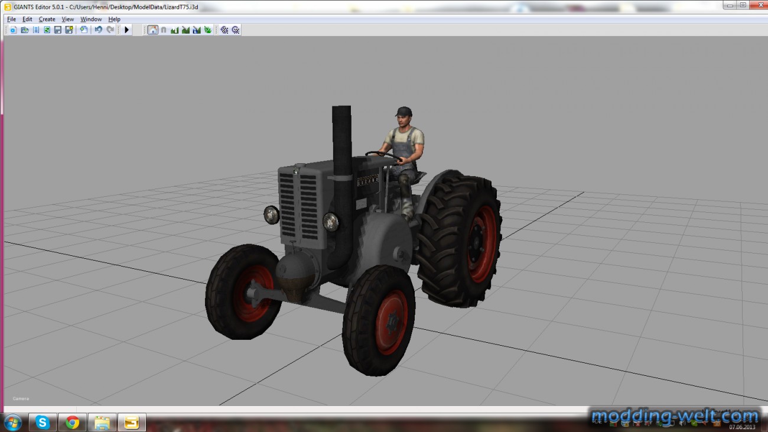
Task: Open the Create menu
Action: point(47,20)
